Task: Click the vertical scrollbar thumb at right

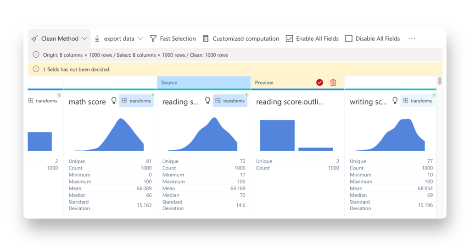Action: pos(440,81)
